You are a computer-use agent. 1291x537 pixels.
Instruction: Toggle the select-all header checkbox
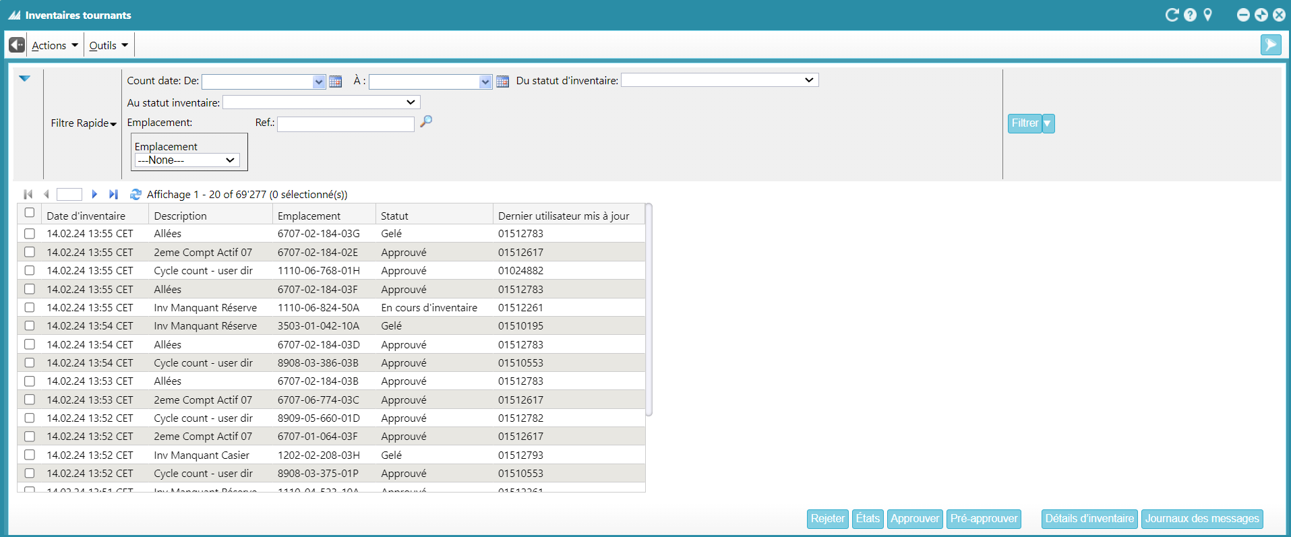[x=30, y=213]
